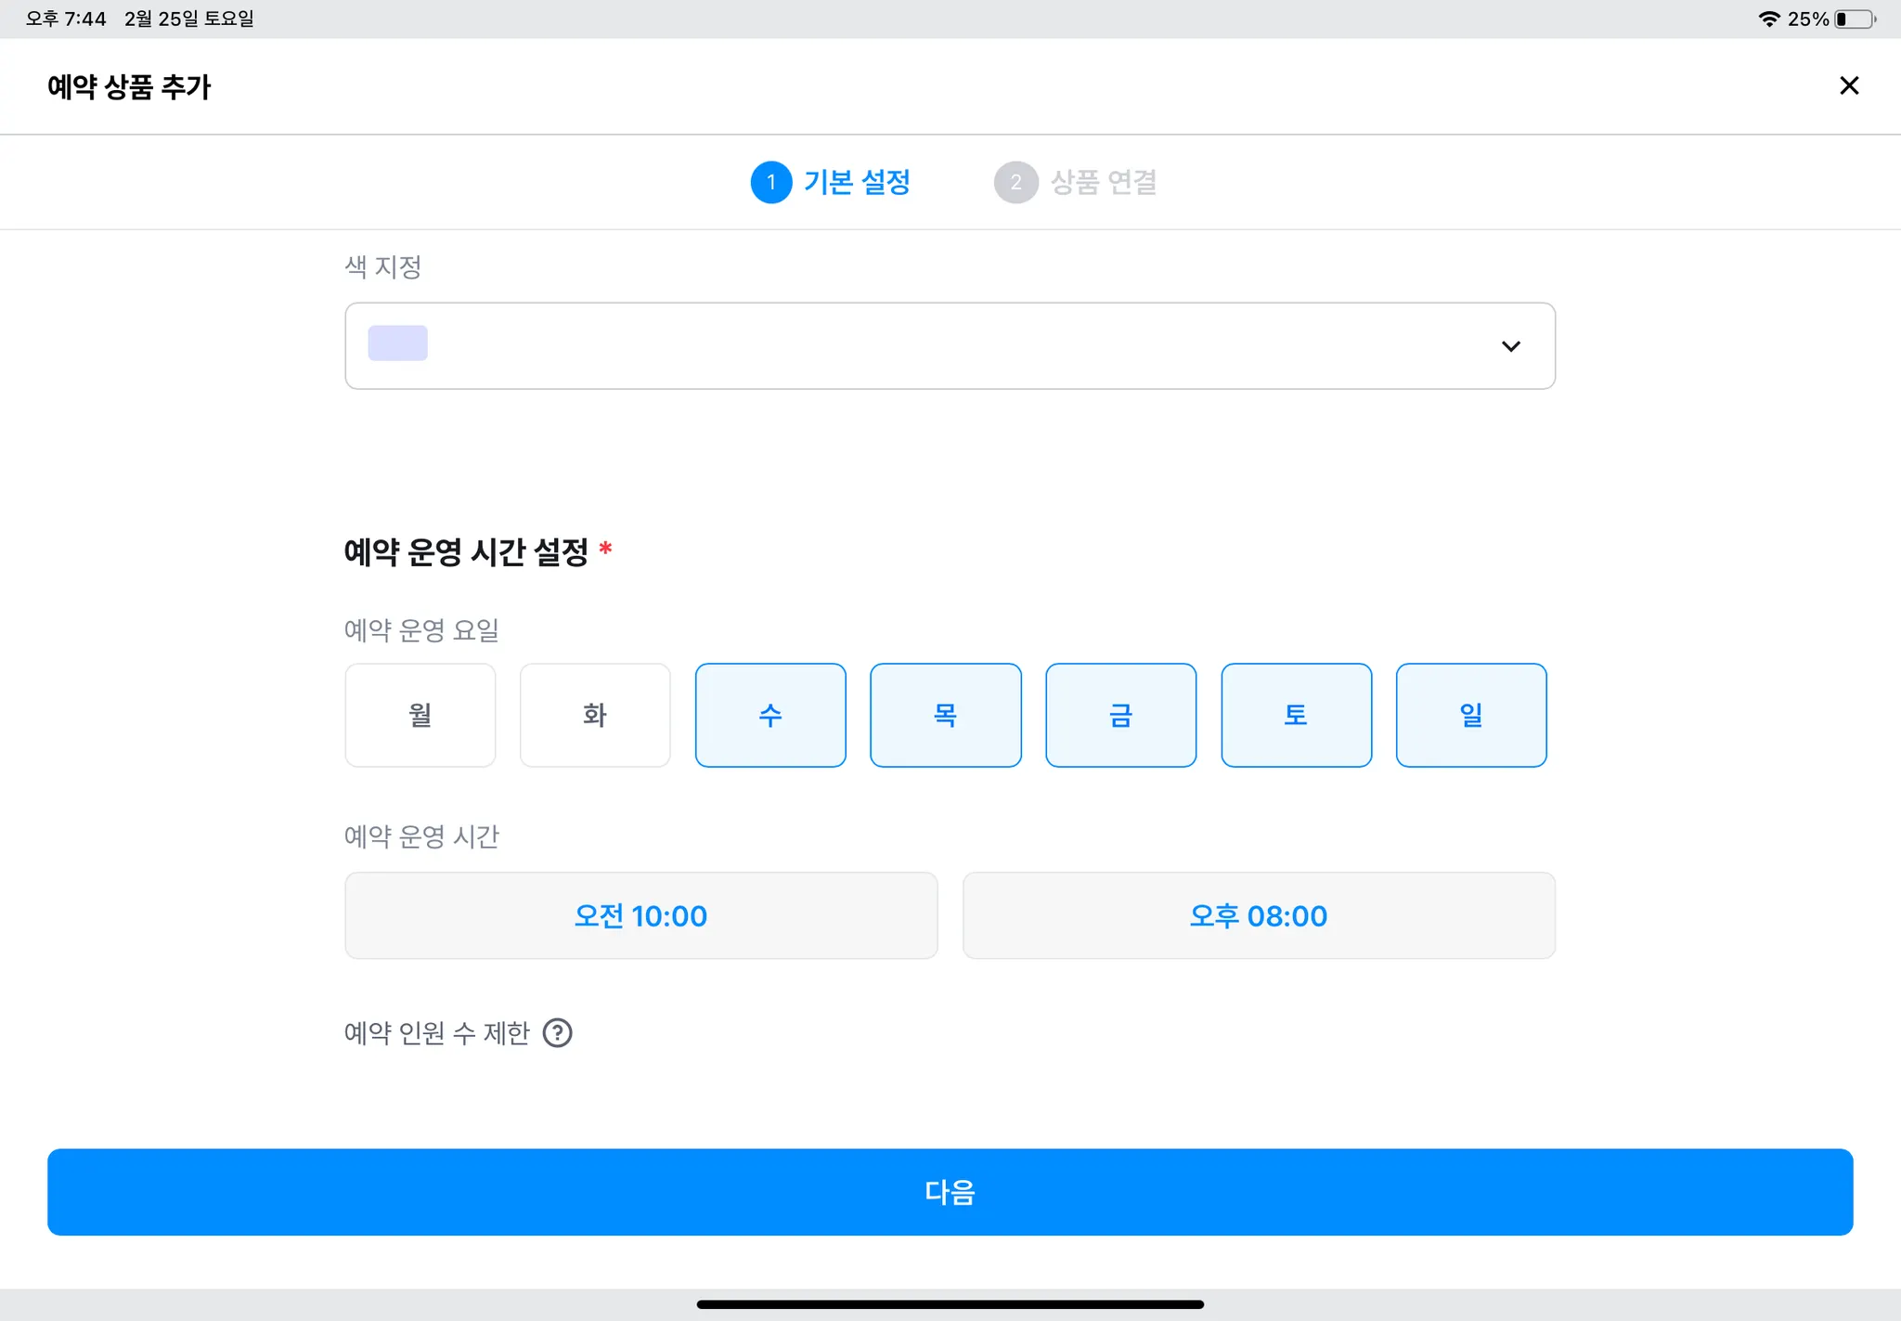Turn off Saturday (토) operating day
Screen dimensions: 1901x1321
pyautogui.click(x=1296, y=715)
